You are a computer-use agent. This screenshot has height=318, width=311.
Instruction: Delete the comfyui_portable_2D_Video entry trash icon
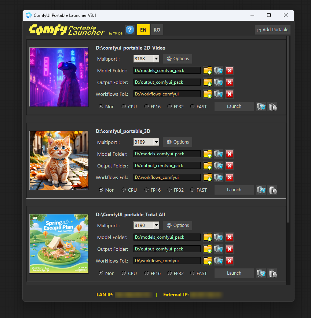click(x=272, y=107)
